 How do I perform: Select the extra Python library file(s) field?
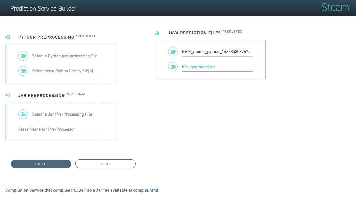(x=67, y=71)
